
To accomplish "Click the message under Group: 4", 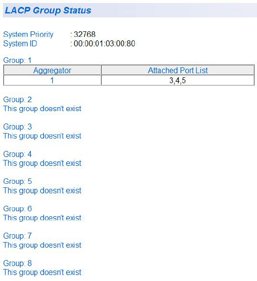I will [x=42, y=163].
